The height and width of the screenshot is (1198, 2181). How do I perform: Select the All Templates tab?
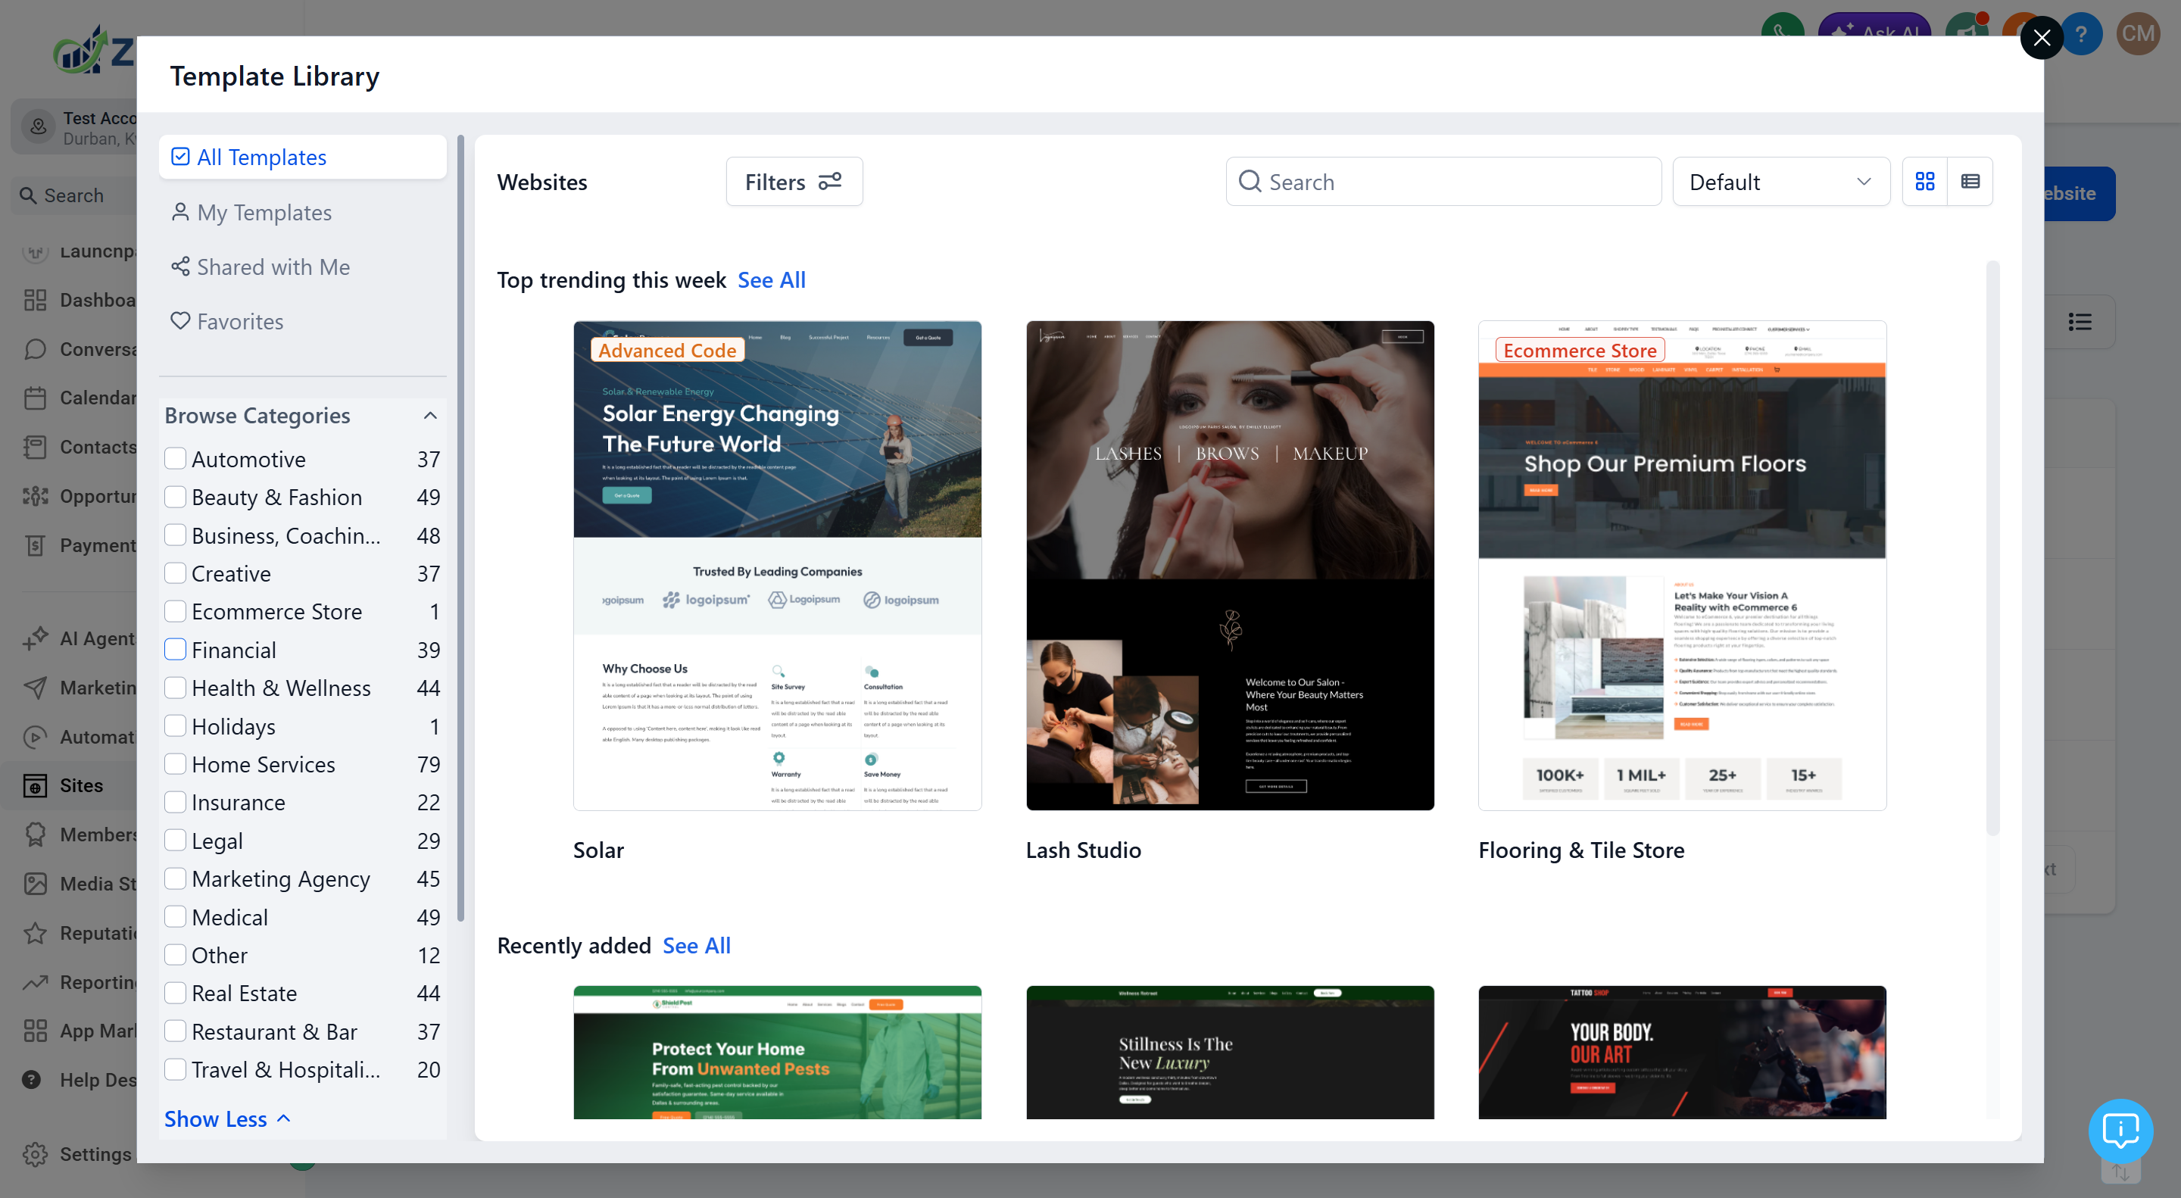(x=302, y=158)
